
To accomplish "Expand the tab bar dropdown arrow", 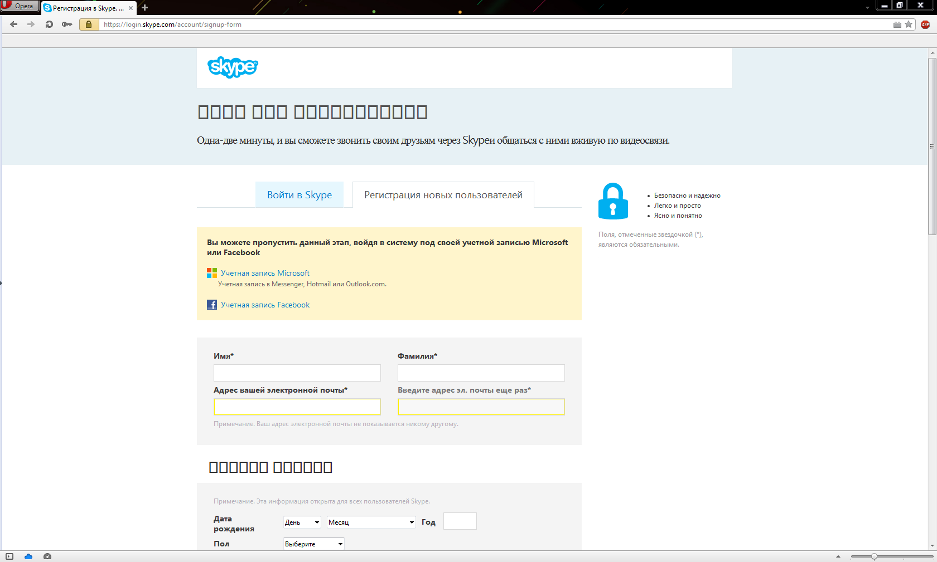I will pos(867,8).
